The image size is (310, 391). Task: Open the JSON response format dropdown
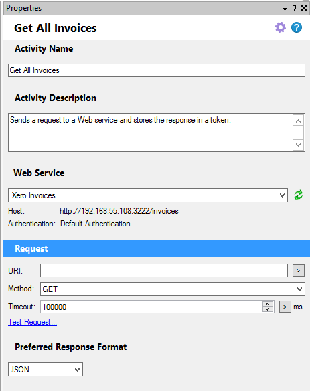coord(77,370)
